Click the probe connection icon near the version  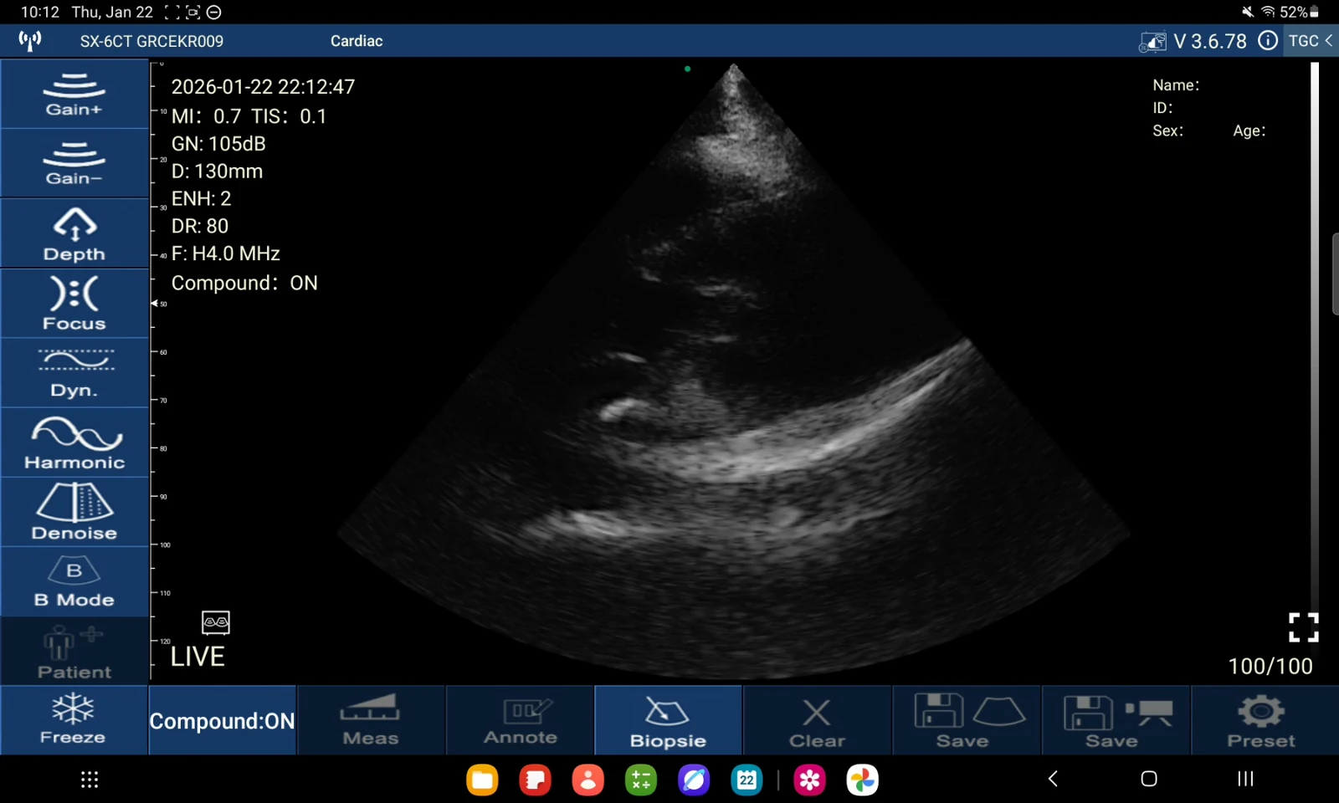point(1152,41)
